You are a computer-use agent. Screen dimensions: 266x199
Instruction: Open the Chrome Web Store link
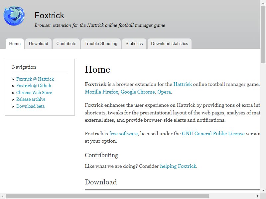(34, 93)
